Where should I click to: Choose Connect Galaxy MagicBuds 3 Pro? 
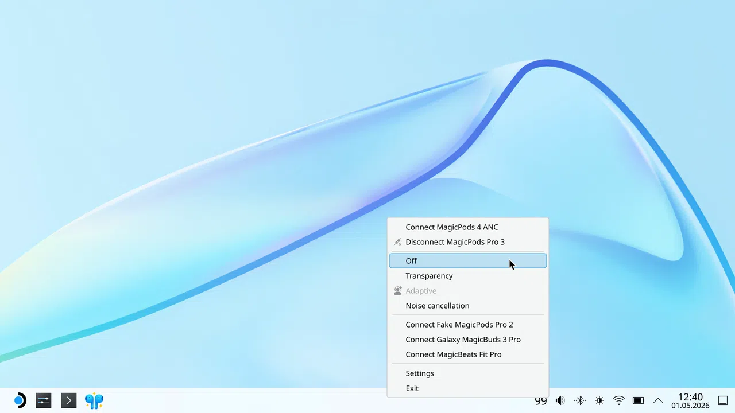(x=468, y=339)
